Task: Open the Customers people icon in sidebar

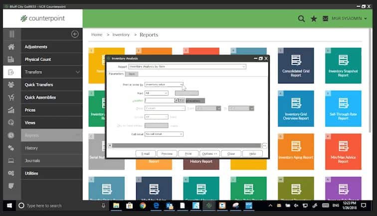Action: point(11,84)
